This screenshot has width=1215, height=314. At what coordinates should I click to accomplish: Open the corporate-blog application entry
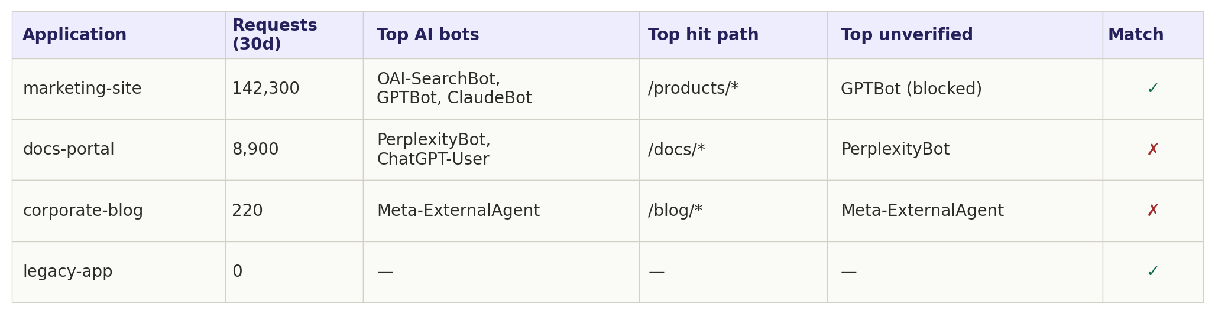[x=83, y=211]
